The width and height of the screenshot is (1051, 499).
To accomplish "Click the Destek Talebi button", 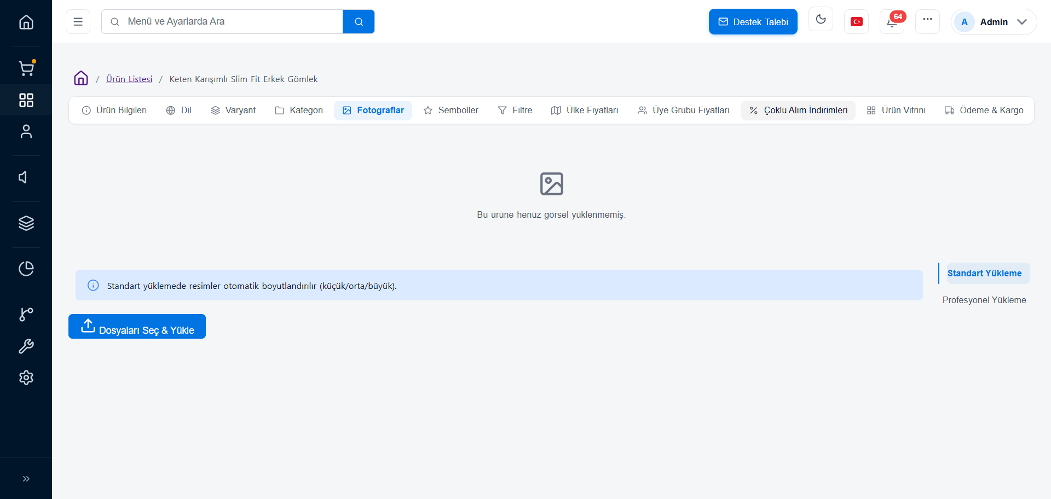I will (x=753, y=22).
